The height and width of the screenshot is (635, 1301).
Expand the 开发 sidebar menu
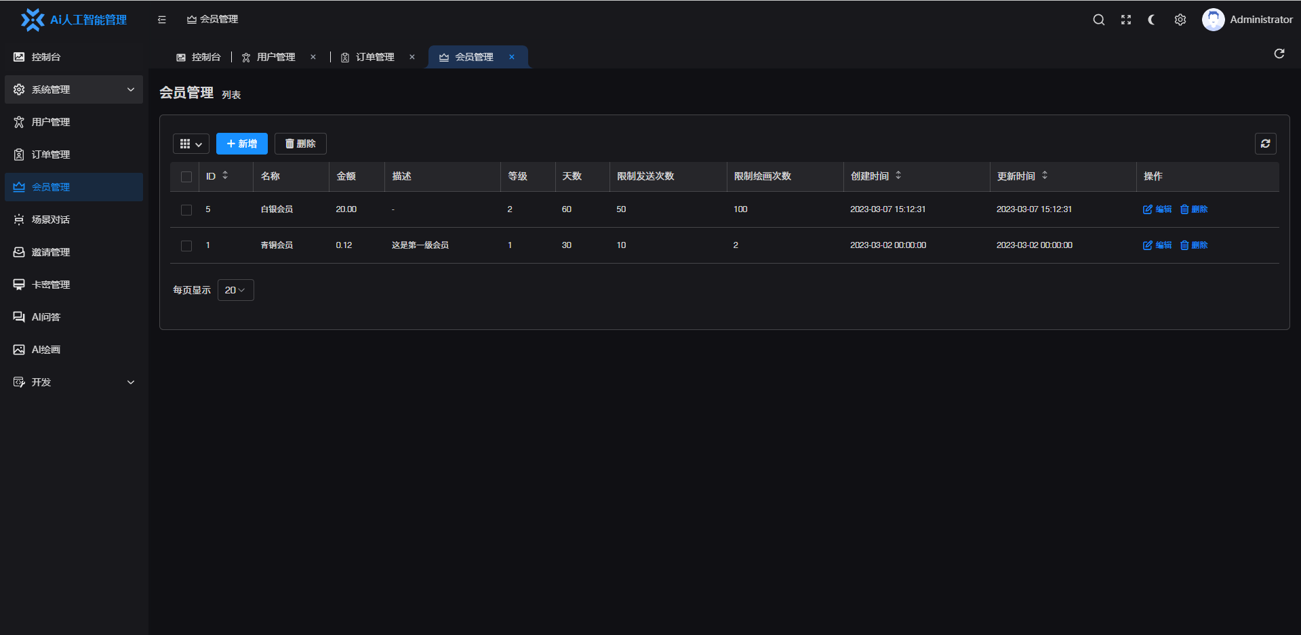73,382
